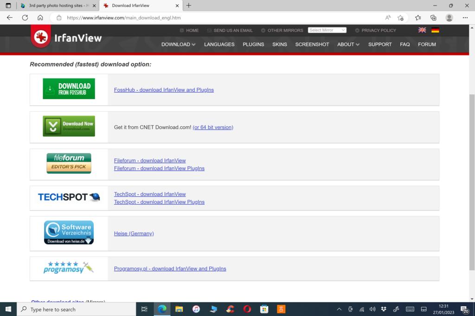Click the Fileforum Editor's Pick badge

click(x=69, y=163)
